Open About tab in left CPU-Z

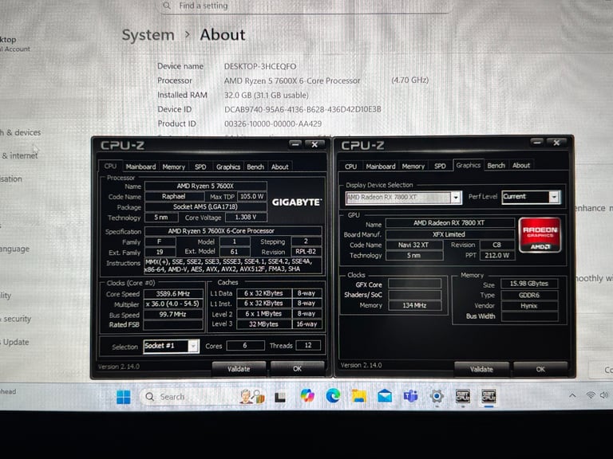(280, 167)
